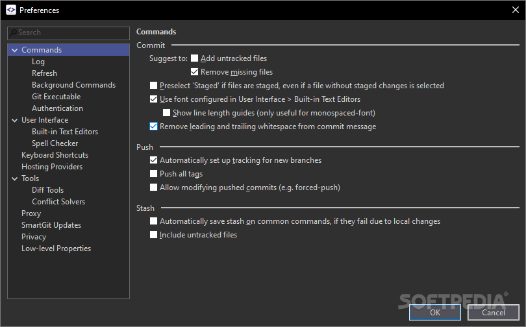Select the Authentication page
This screenshot has height=327, width=526.
[x=57, y=108]
